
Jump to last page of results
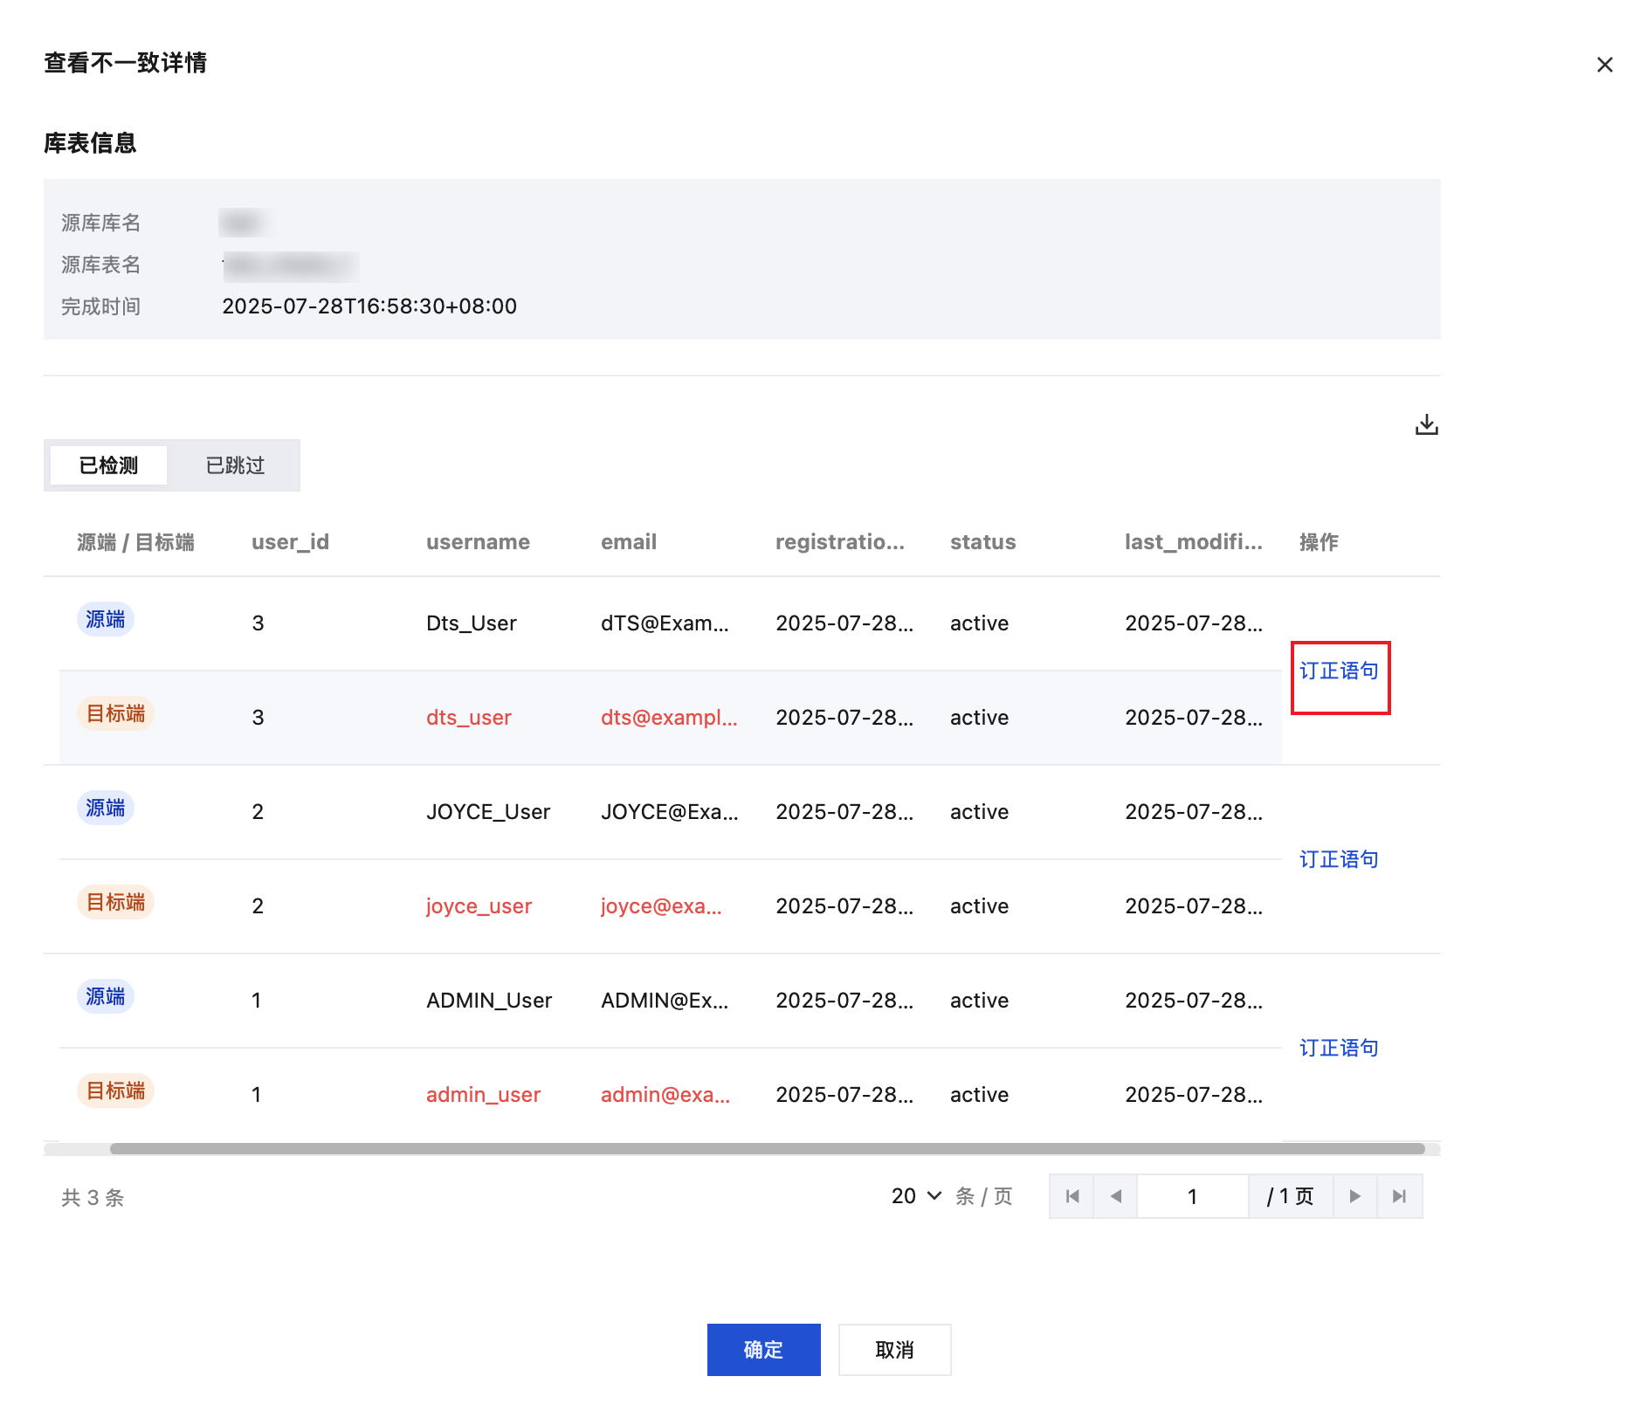click(1399, 1196)
